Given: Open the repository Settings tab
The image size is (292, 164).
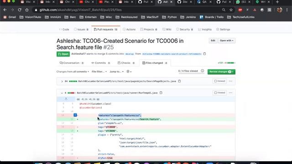Looking at the screenshot, I should 223,29.
